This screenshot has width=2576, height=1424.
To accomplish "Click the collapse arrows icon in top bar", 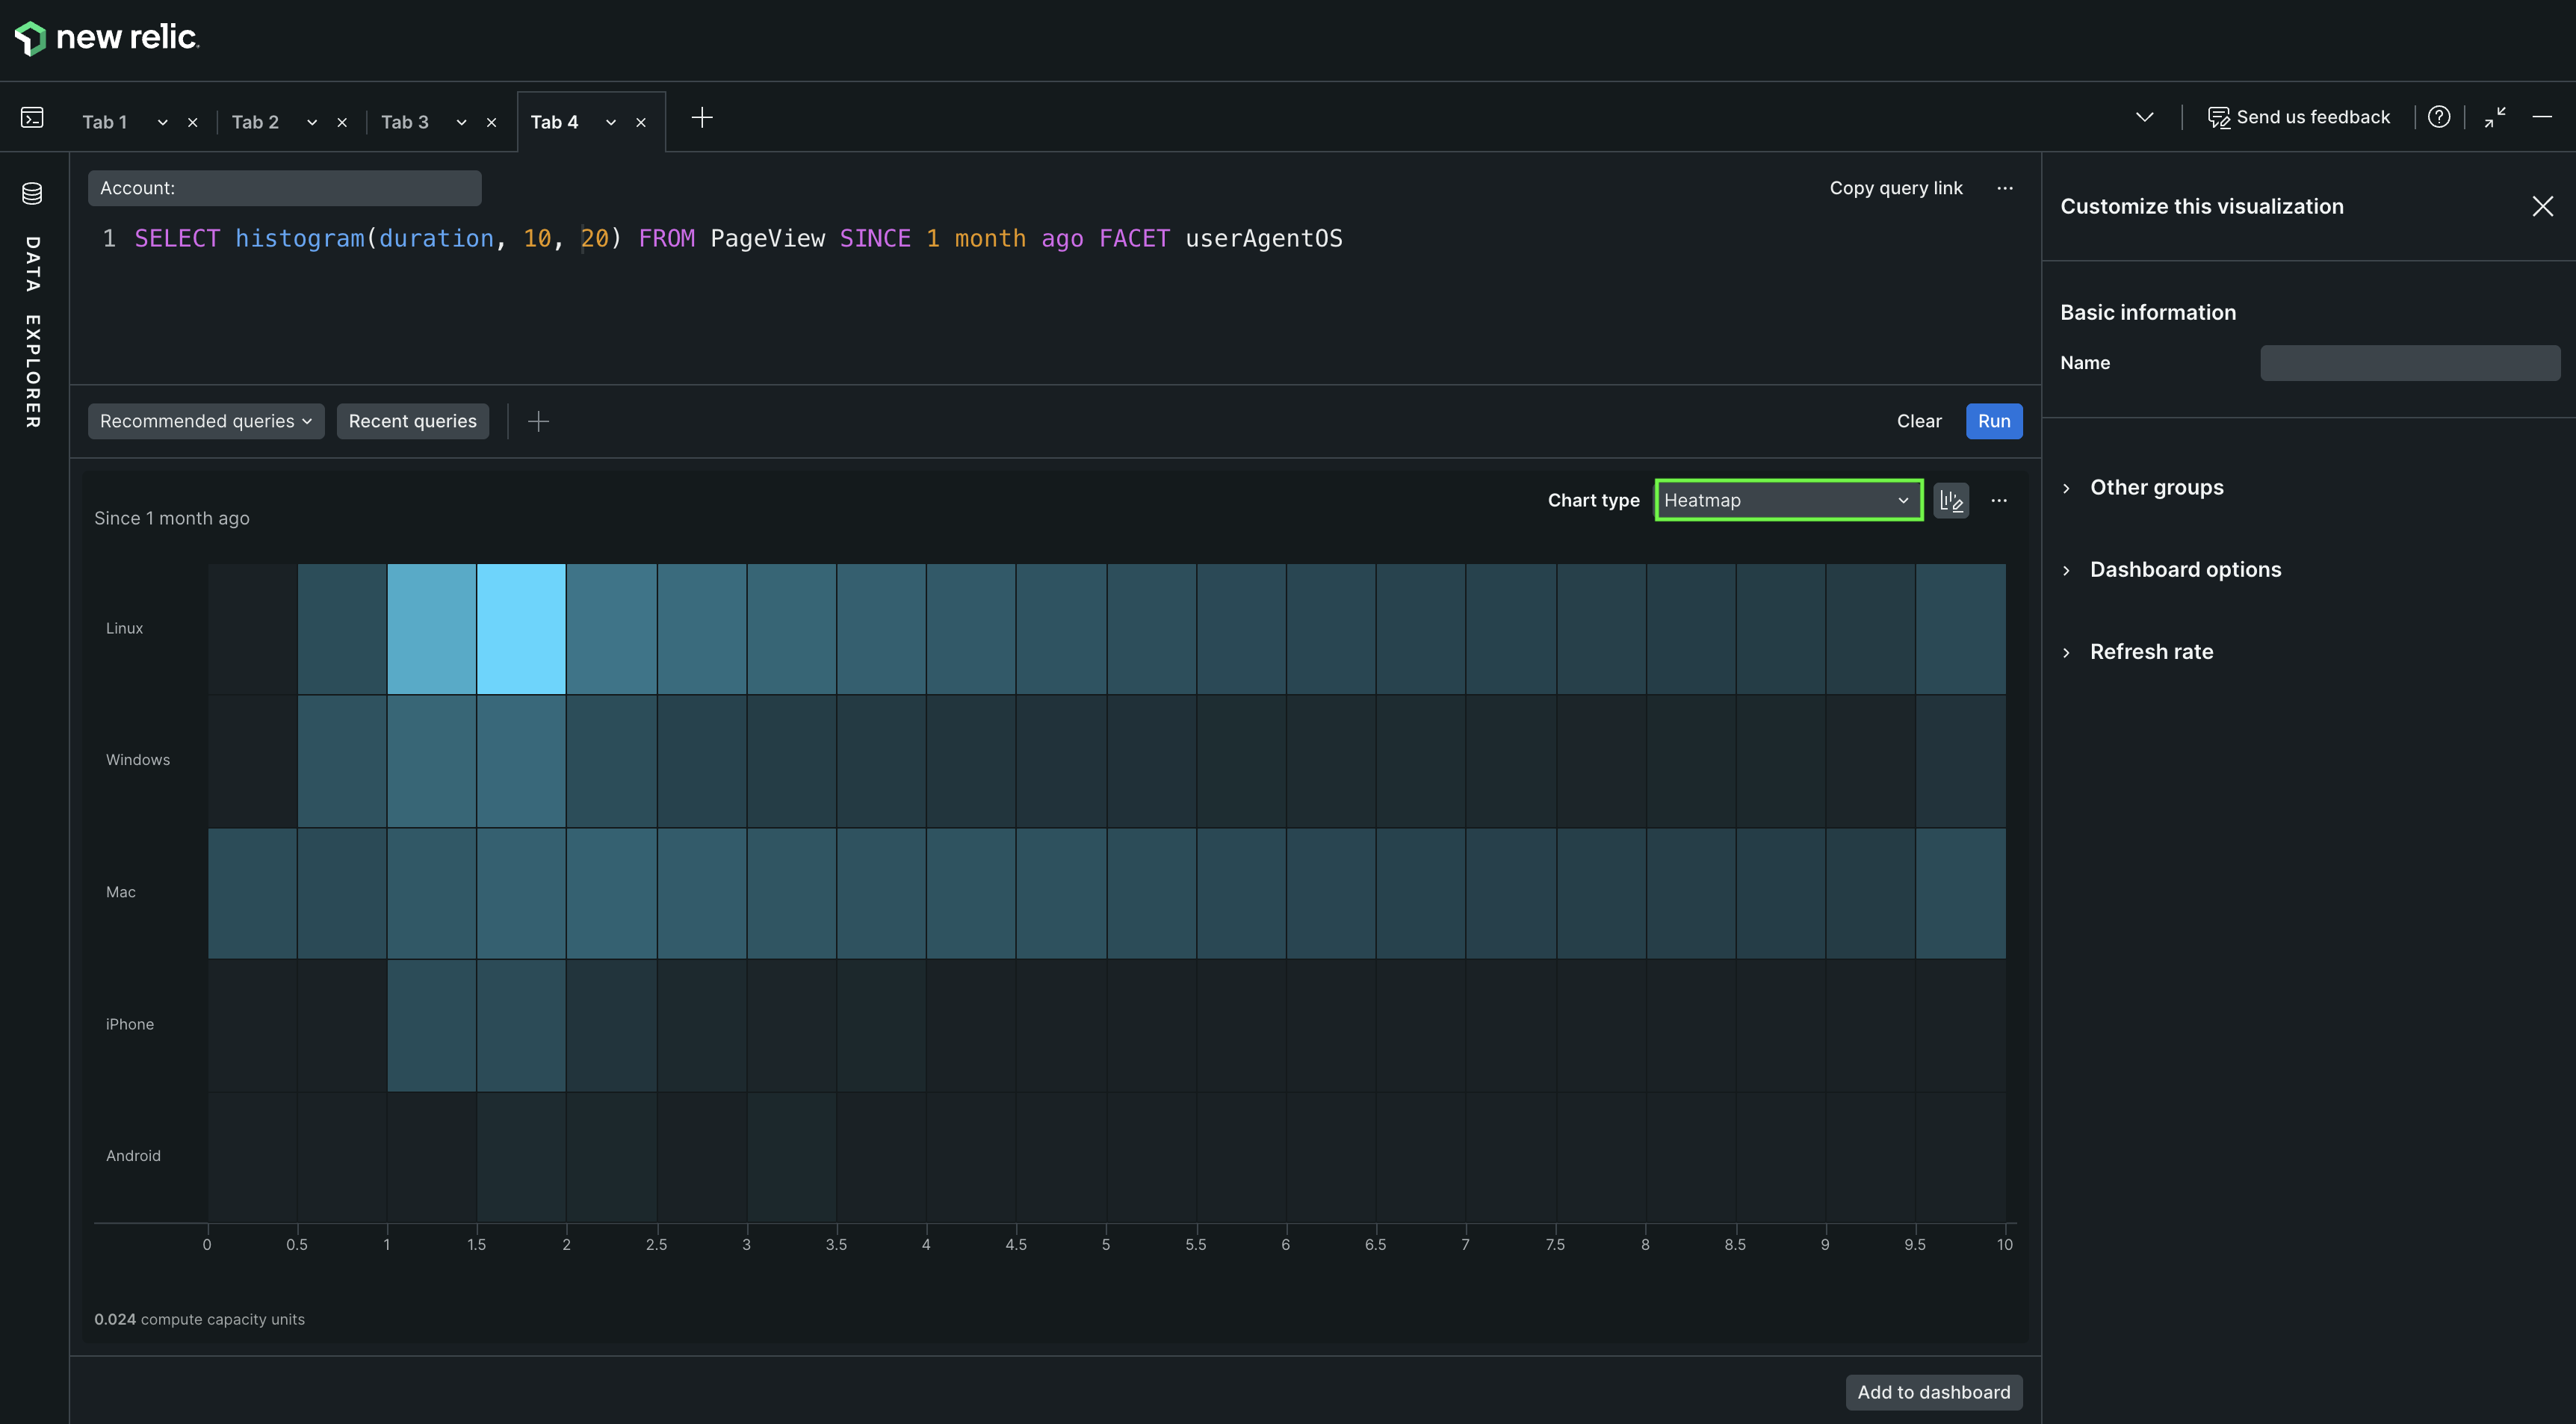I will [x=2494, y=117].
